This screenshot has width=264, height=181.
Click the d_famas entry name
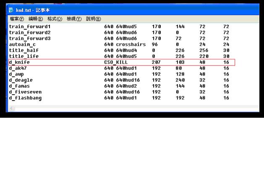point(19,86)
